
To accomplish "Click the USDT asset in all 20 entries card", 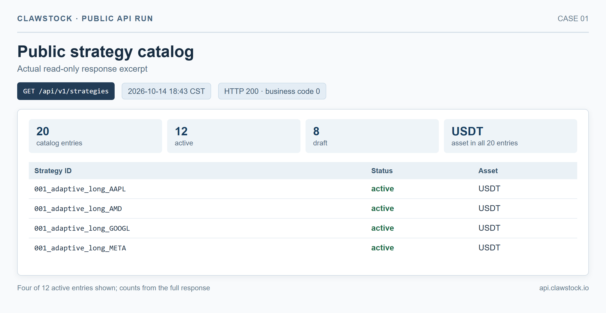I will [x=511, y=136].
